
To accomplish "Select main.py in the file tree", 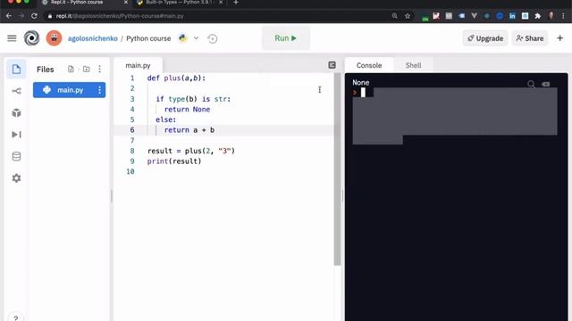I will [x=70, y=90].
